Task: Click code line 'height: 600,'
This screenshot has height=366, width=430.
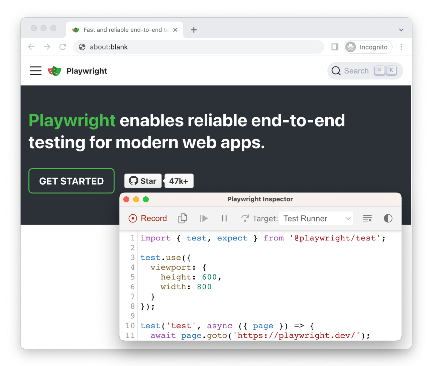Action: pyautogui.click(x=191, y=277)
